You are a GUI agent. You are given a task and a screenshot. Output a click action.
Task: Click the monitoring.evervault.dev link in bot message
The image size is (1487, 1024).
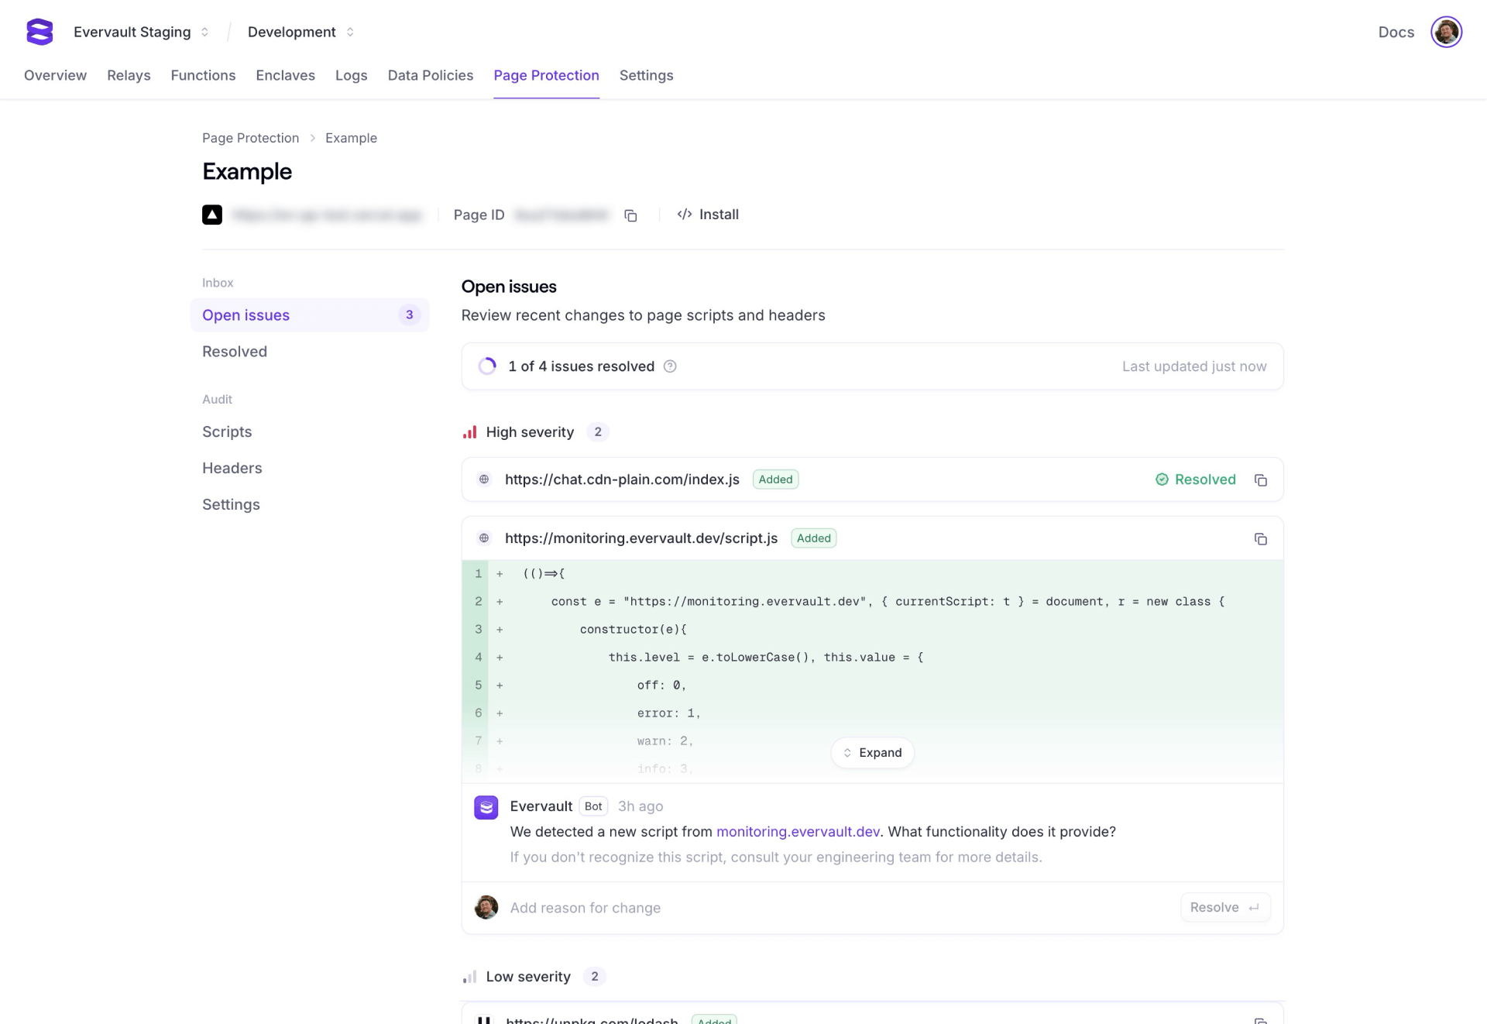tap(798, 832)
